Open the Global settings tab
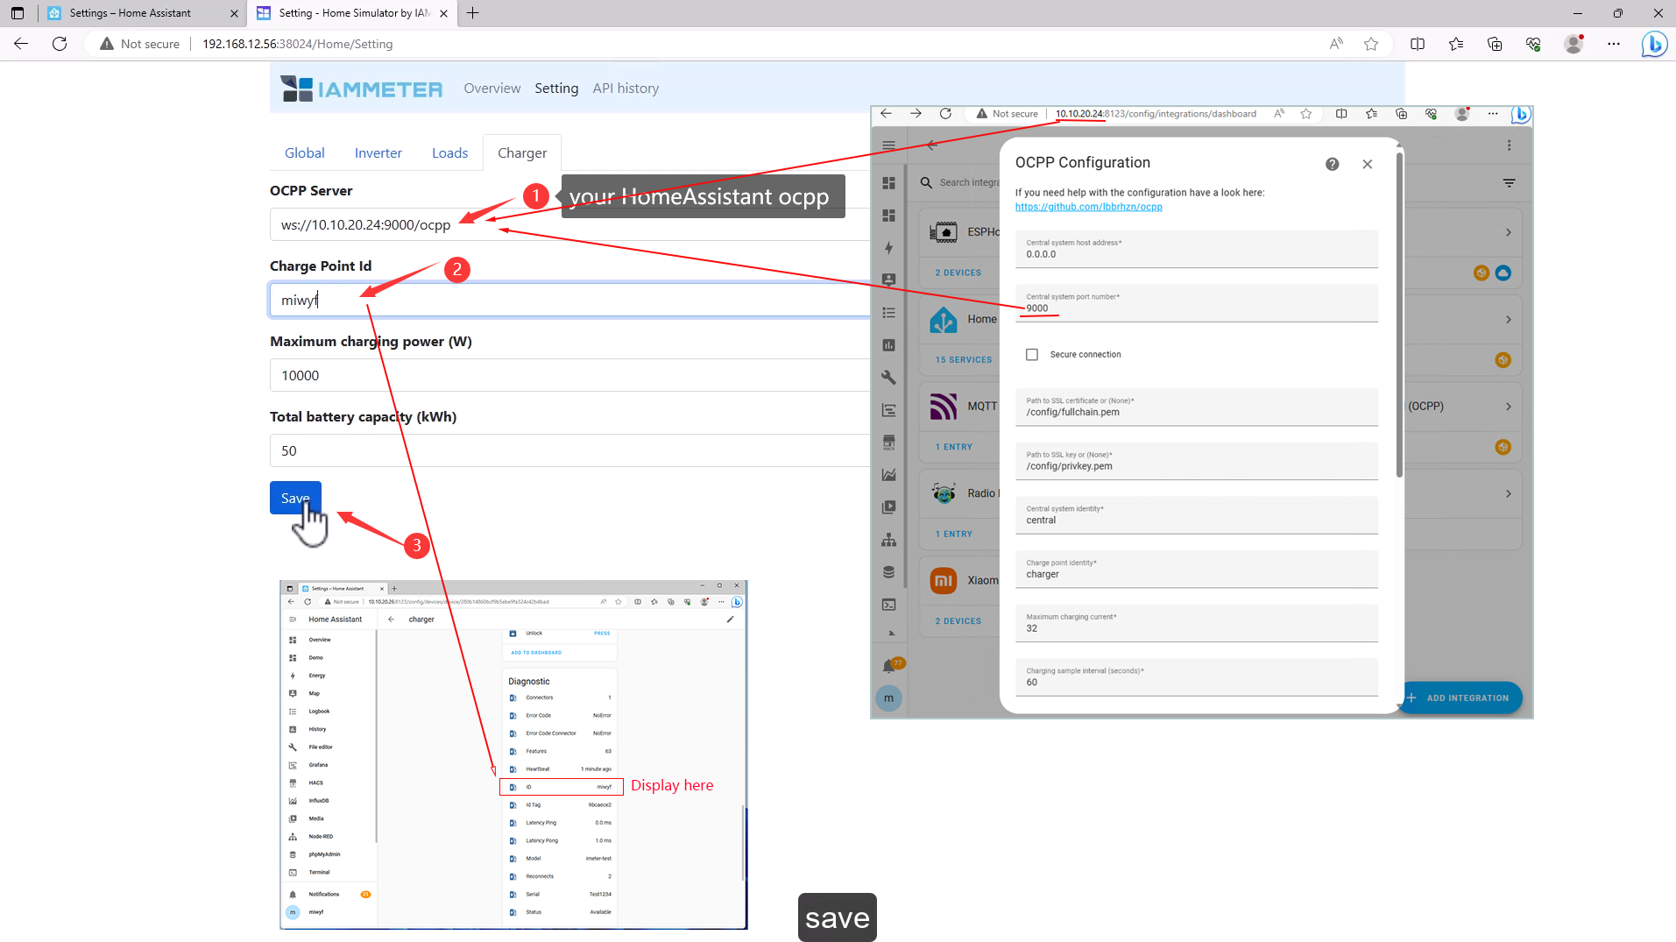 pyautogui.click(x=304, y=152)
